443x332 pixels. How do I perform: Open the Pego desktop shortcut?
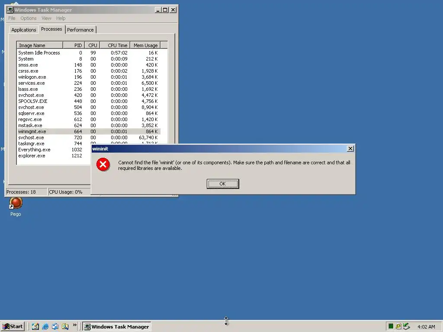[x=16, y=207]
